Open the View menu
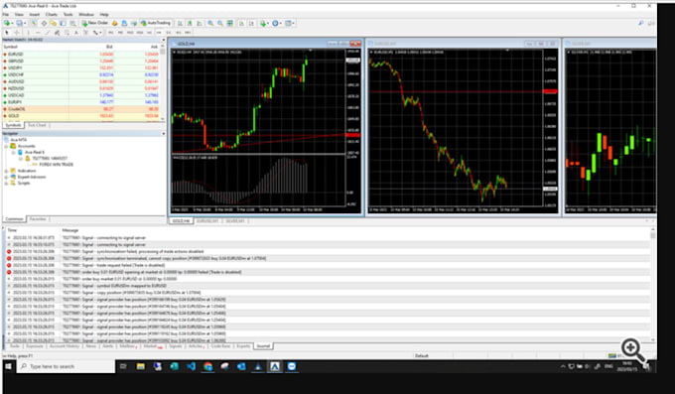Image resolution: width=675 pixels, height=394 pixels. click(x=19, y=14)
